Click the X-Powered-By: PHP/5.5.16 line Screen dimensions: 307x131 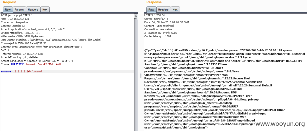click(160, 33)
